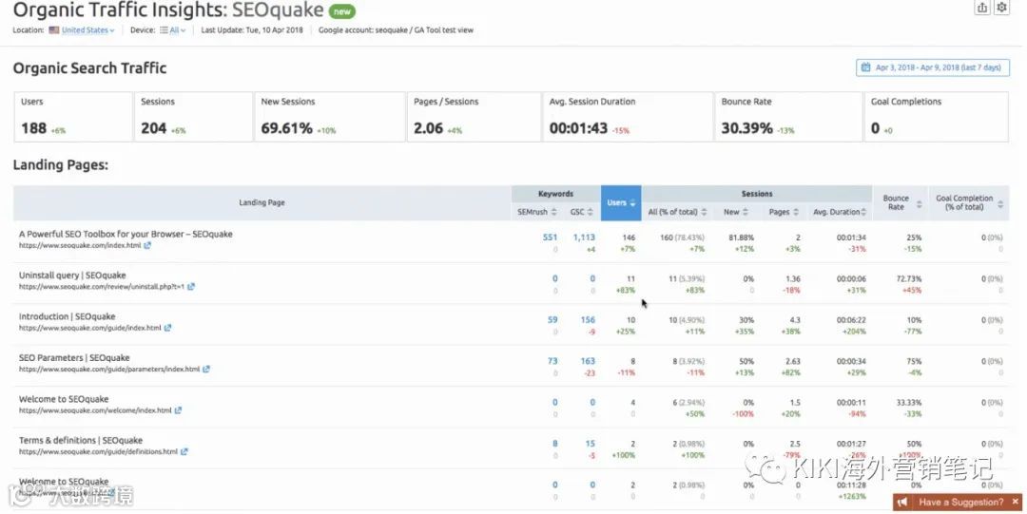Sort by All (% of total) sessions
This screenshot has height=514, width=1027.
[677, 212]
